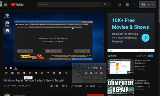The width and height of the screenshot is (160, 96).
Task: Click the filter funnel icon below the video
Action: click(48, 73)
